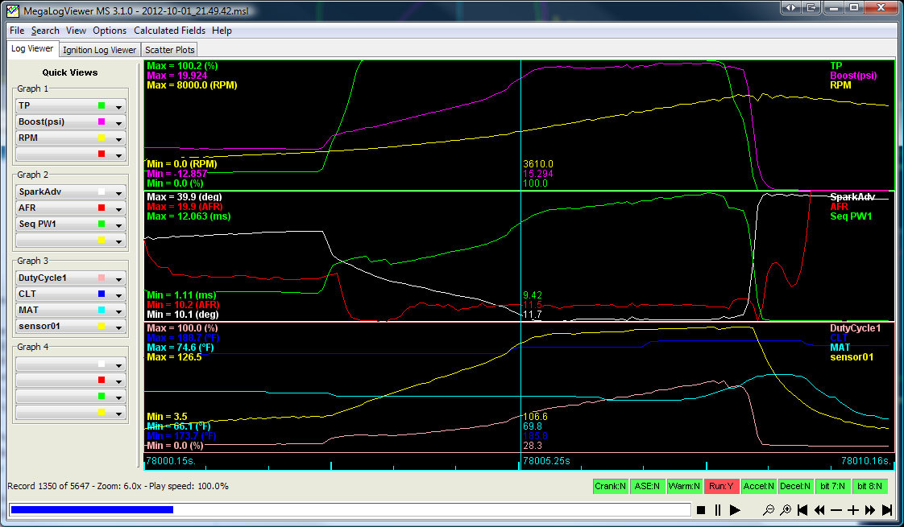Click the double-arrow icon in the title bar
The height and width of the screenshot is (527, 904).
[x=791, y=7]
